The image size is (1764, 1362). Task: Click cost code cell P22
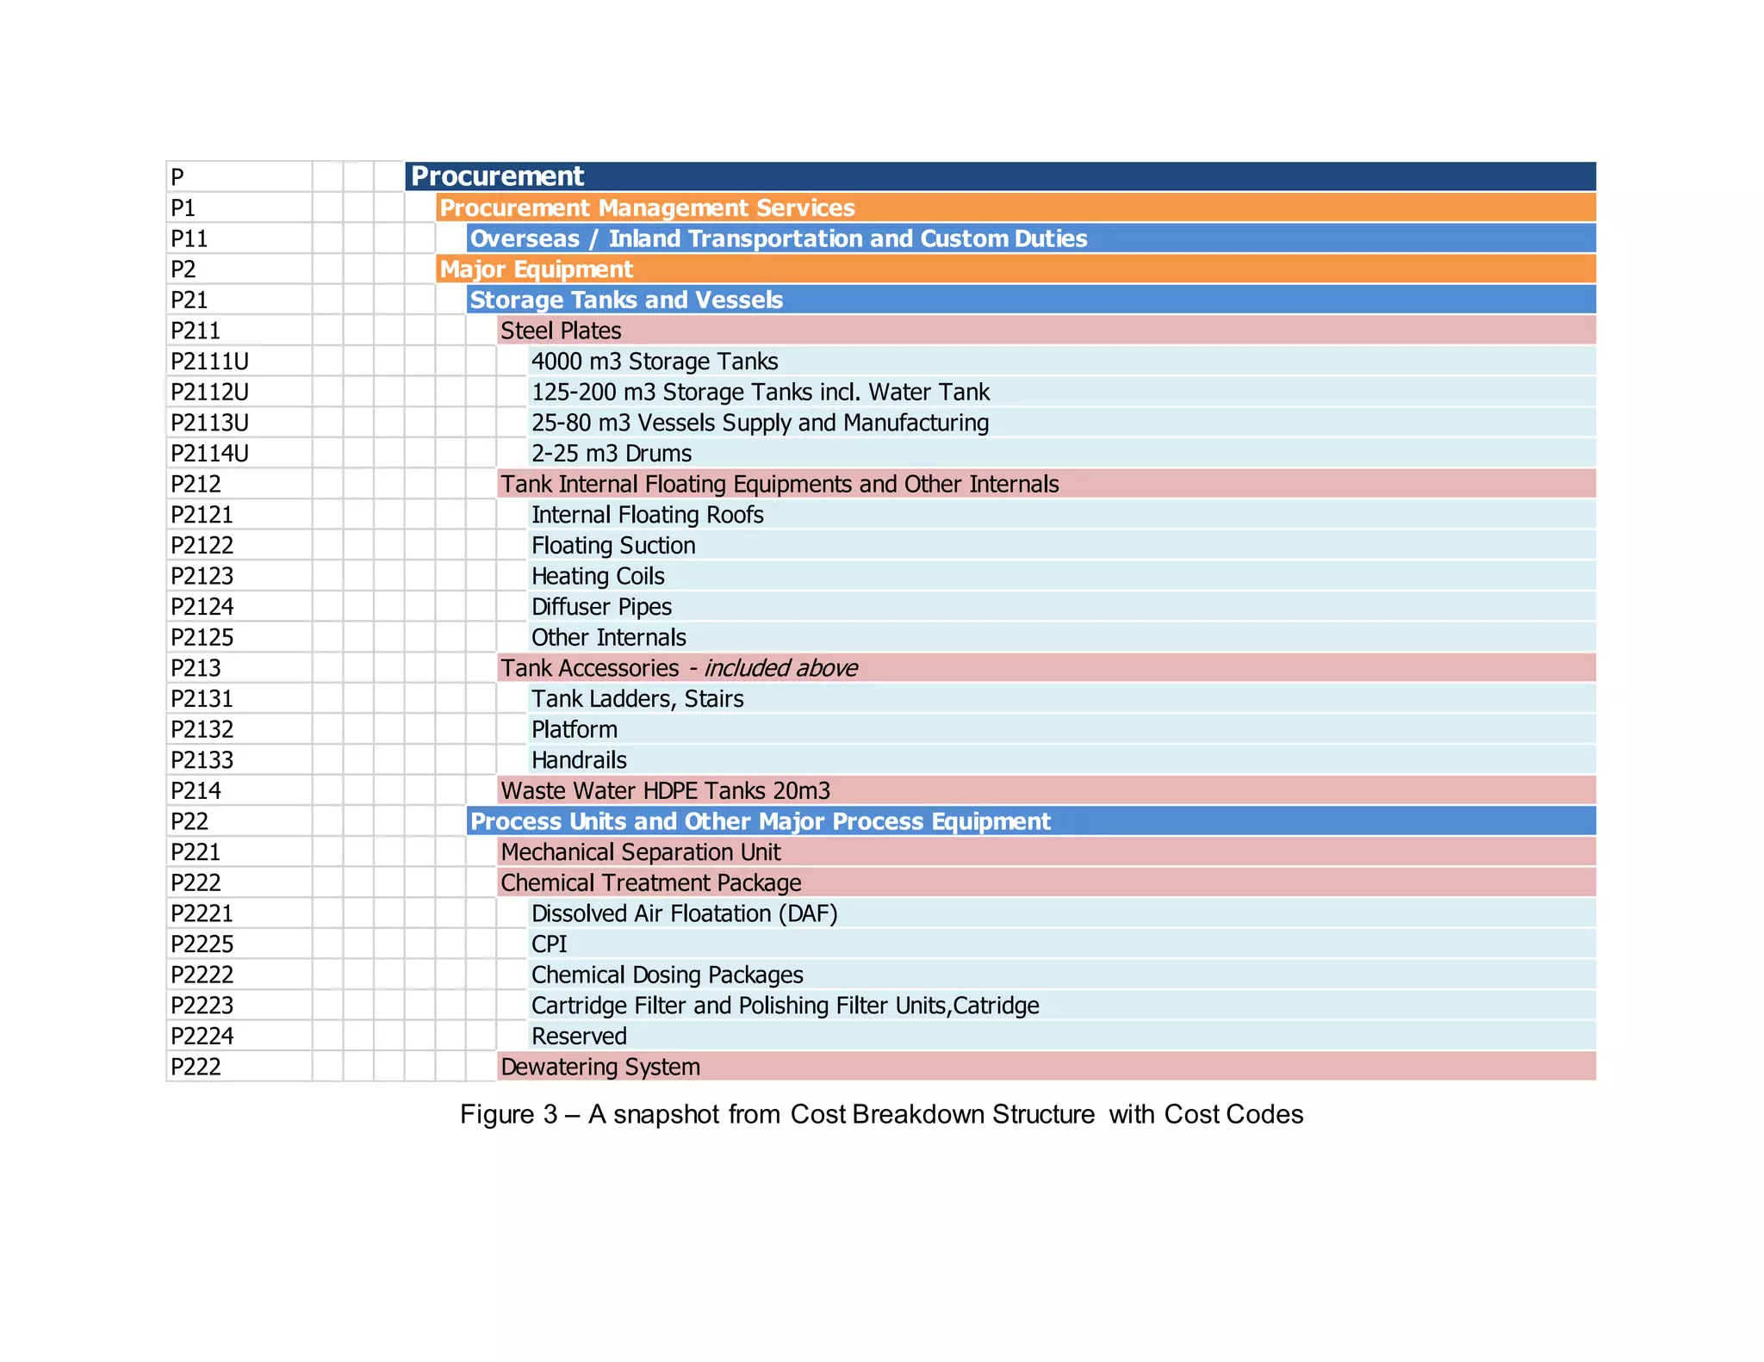pyautogui.click(x=239, y=821)
